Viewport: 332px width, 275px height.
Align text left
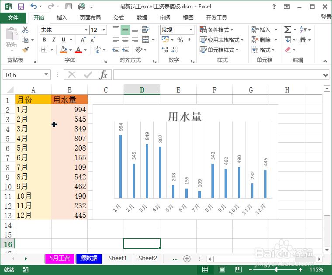(116, 40)
